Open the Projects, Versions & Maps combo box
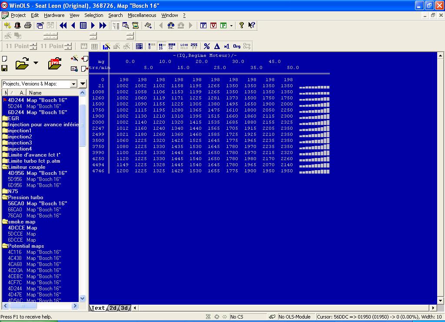This screenshot has width=445, height=322. [40, 84]
